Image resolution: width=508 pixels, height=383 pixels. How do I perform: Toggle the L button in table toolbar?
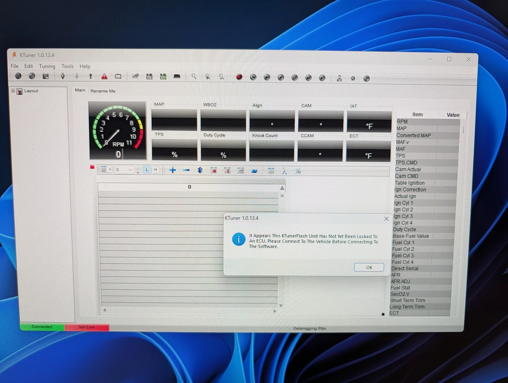point(147,170)
